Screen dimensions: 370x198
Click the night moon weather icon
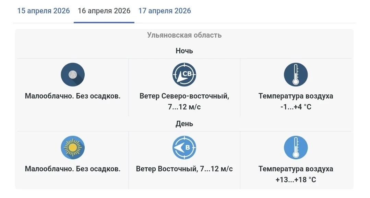pos(73,75)
